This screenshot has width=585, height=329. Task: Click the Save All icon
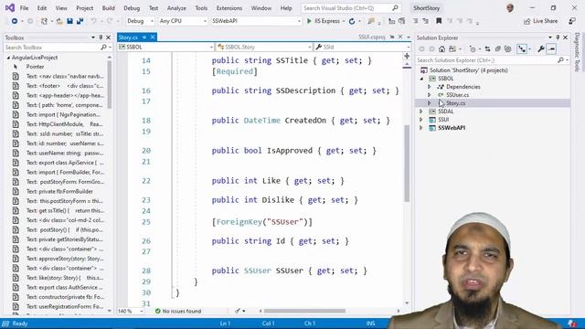(80, 21)
